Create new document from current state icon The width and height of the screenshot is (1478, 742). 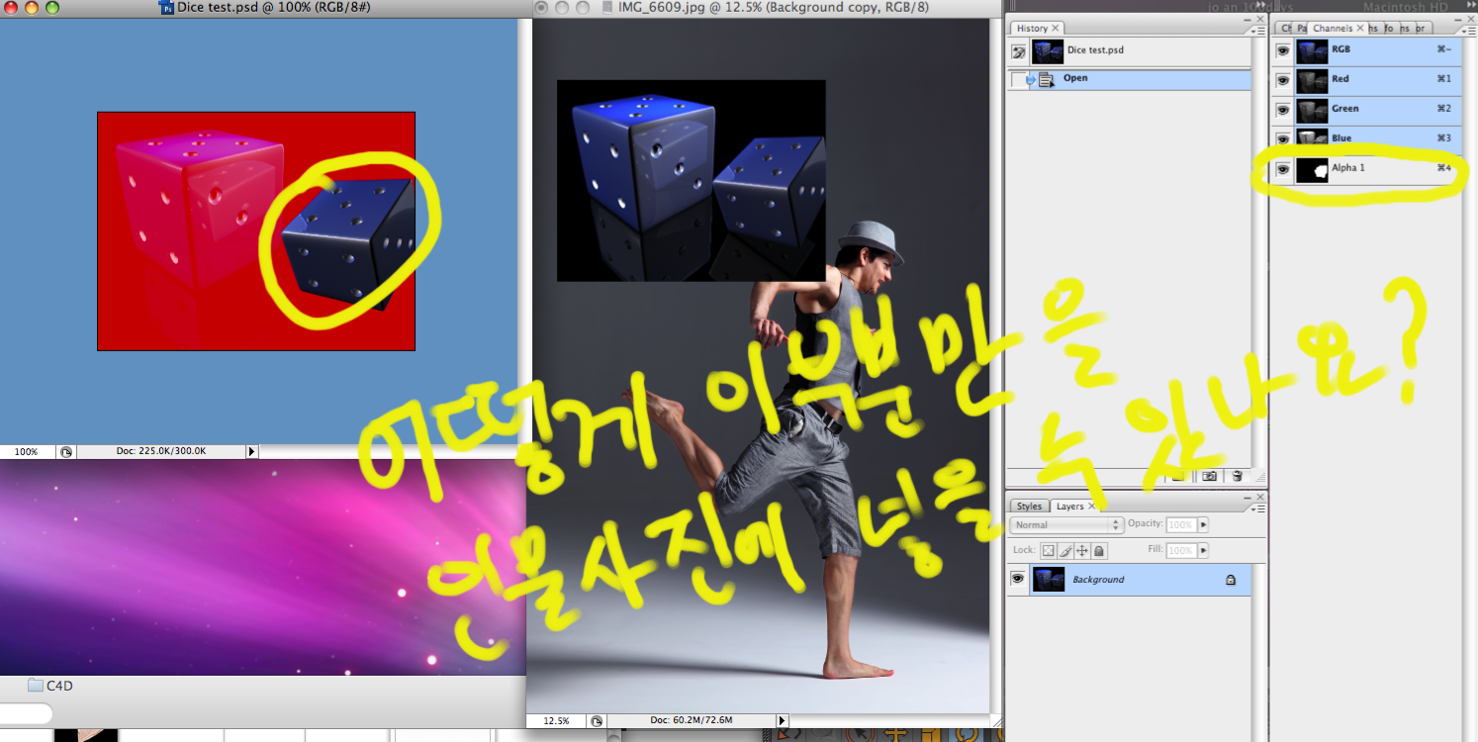[x=1178, y=476]
